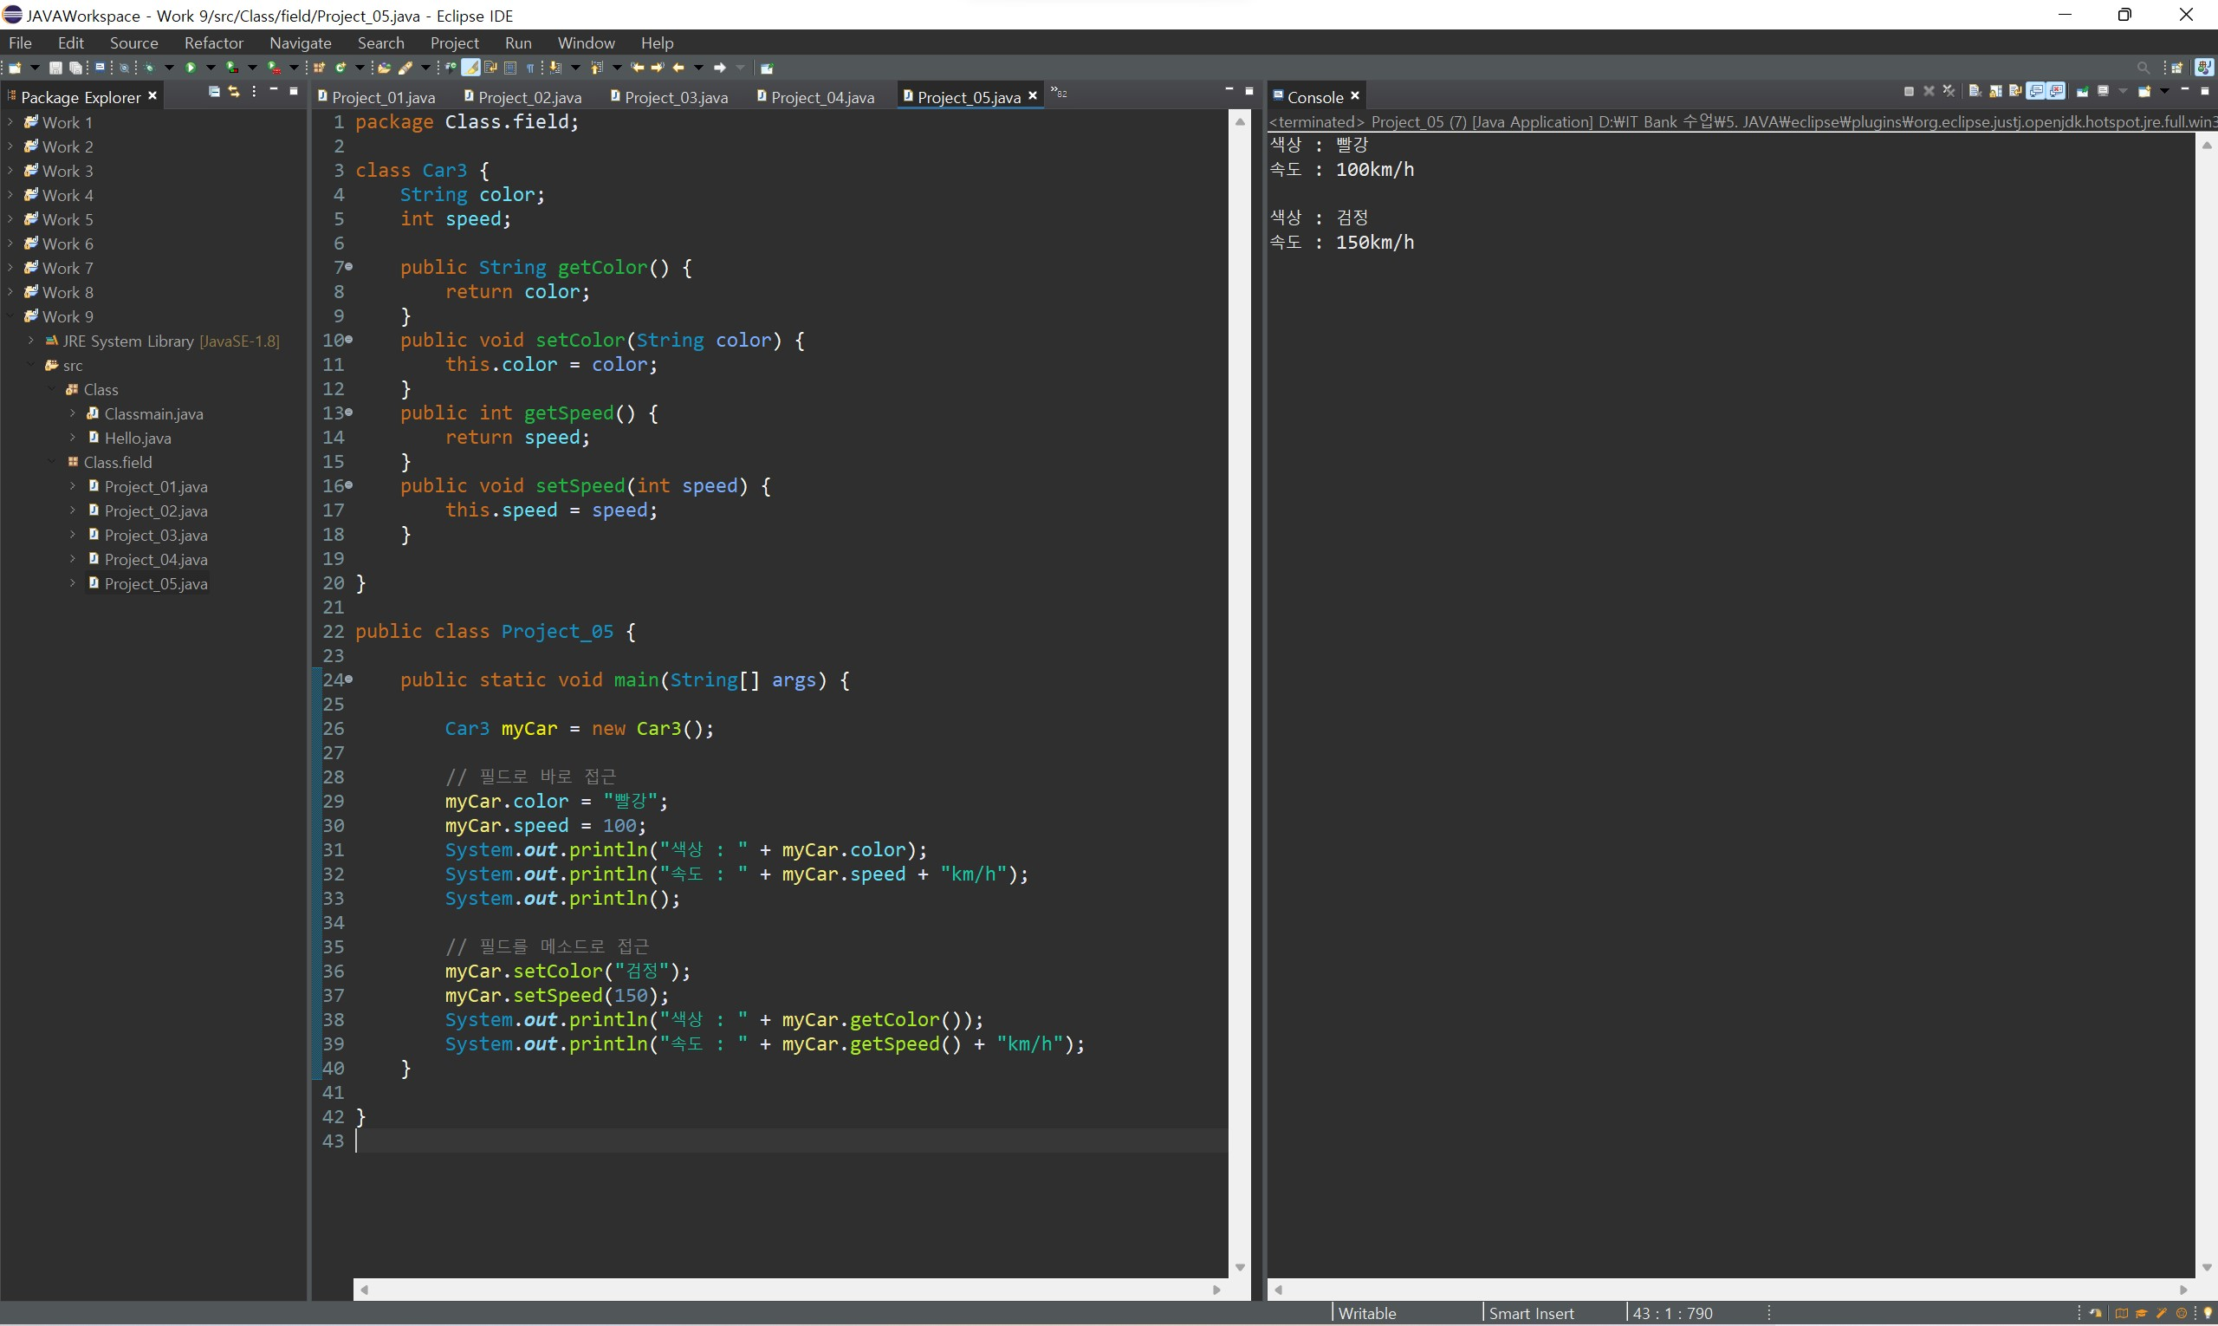Open the Refactor menu
Viewport: 2218px width, 1326px height.
[x=213, y=42]
